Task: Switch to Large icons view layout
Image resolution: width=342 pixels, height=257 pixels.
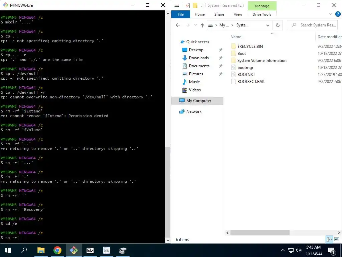Action: click(337, 239)
